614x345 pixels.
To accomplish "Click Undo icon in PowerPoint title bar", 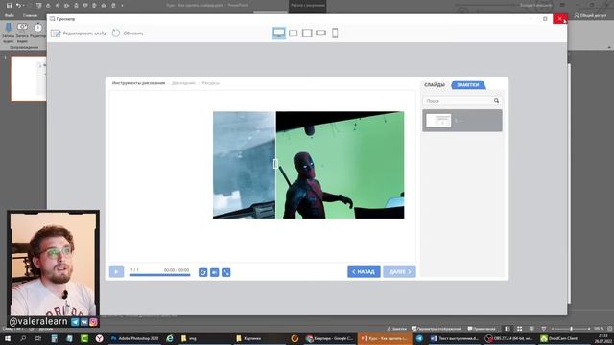I will coord(18,5).
